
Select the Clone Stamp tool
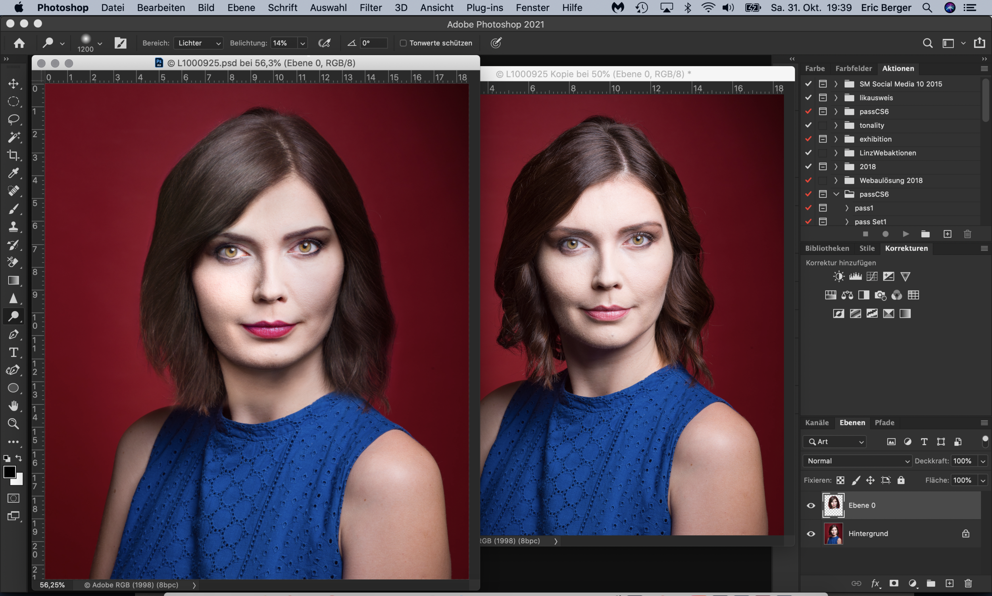[13, 227]
